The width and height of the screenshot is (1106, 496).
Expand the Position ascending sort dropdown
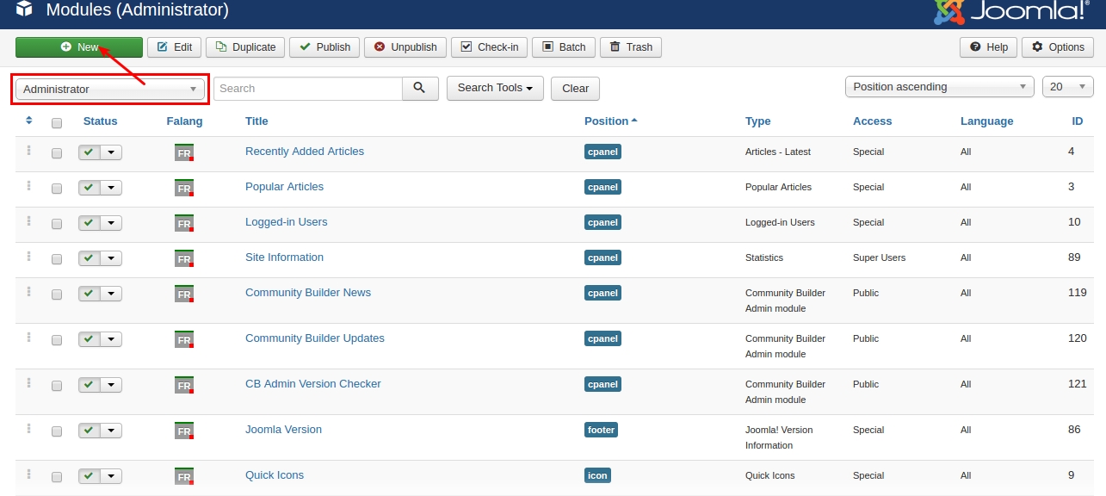point(940,87)
